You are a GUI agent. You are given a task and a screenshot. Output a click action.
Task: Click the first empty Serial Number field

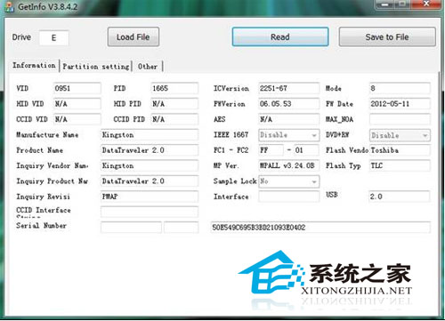click(x=131, y=228)
